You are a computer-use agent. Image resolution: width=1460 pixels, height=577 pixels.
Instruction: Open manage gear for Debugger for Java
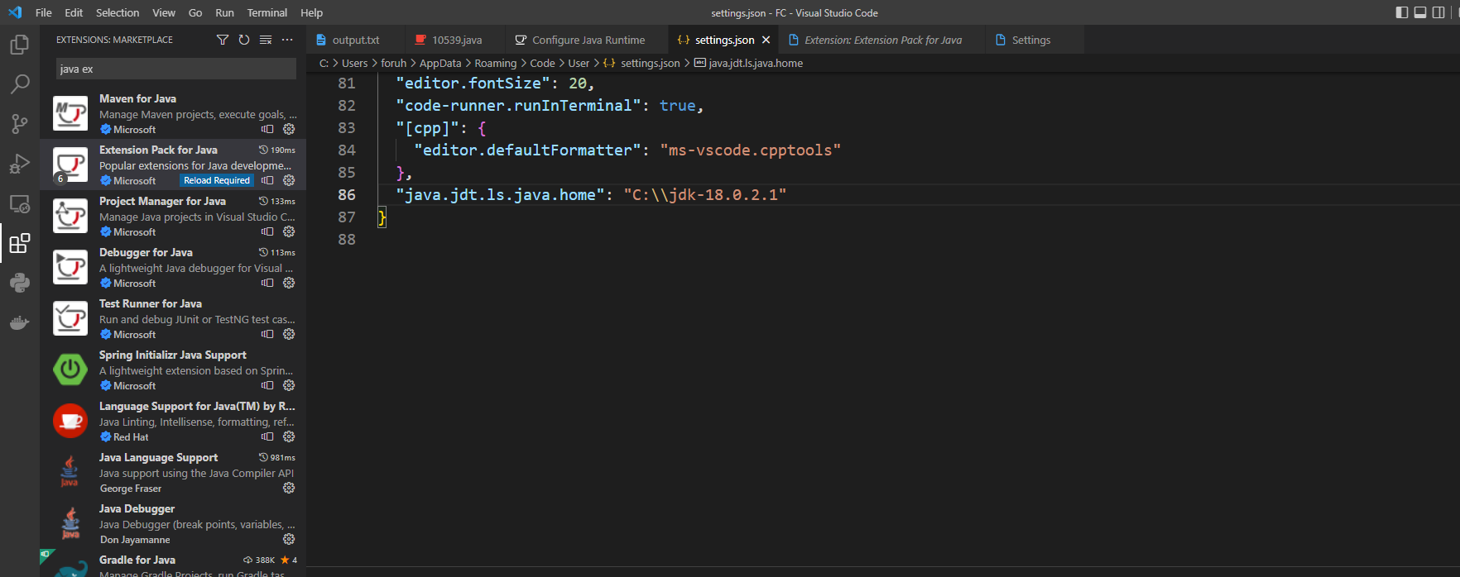pos(289,283)
